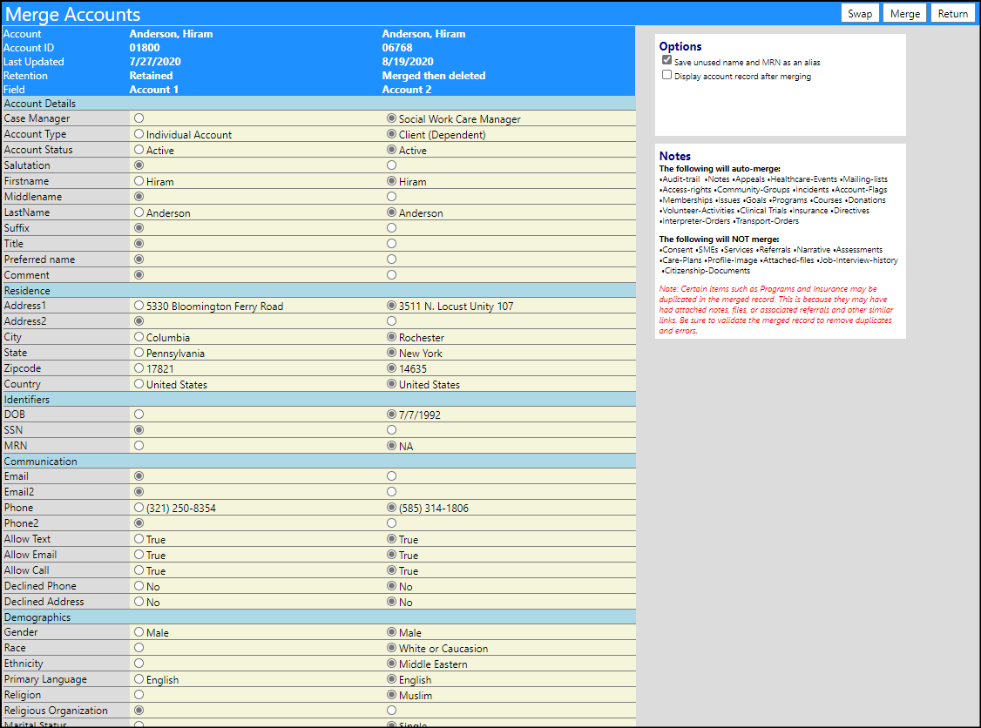This screenshot has height=728, width=981.
Task: Select Individual Account radio for Account Type
Action: pyautogui.click(x=139, y=134)
